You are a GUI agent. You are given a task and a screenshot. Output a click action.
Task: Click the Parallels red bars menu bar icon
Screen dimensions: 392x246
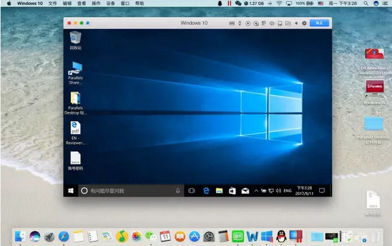pos(229,3)
